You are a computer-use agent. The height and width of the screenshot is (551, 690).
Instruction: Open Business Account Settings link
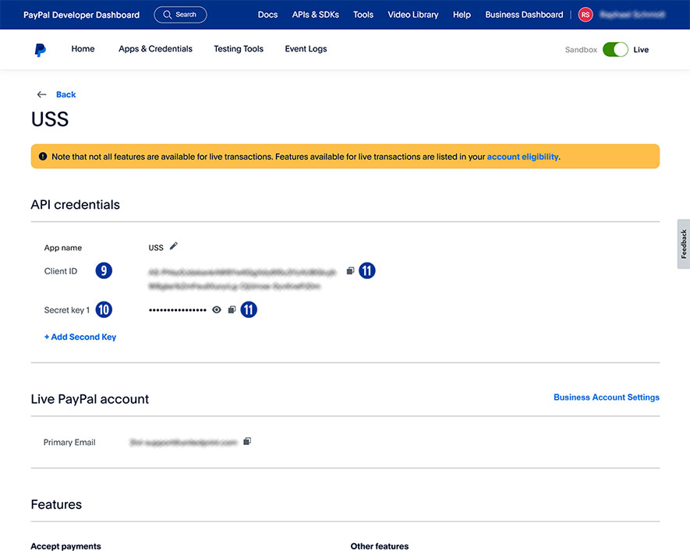point(606,397)
